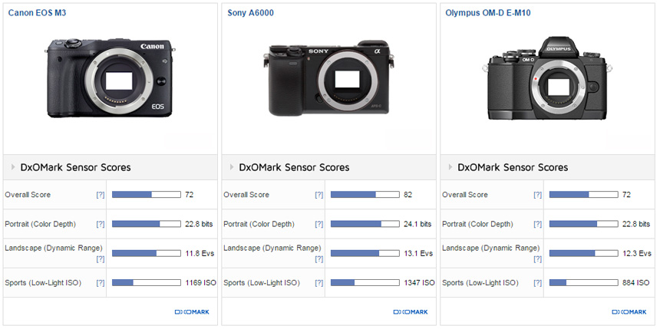Open the Sony A6000 title link
Screen dimensions: 660x329
(x=250, y=12)
